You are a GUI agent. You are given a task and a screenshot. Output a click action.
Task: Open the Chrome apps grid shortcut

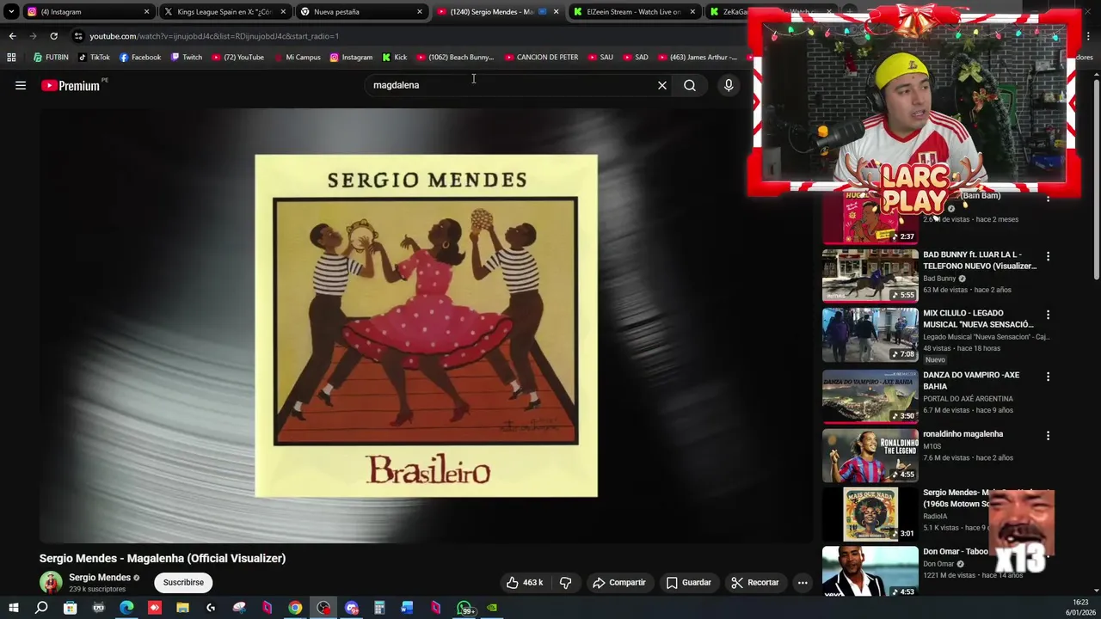click(11, 58)
